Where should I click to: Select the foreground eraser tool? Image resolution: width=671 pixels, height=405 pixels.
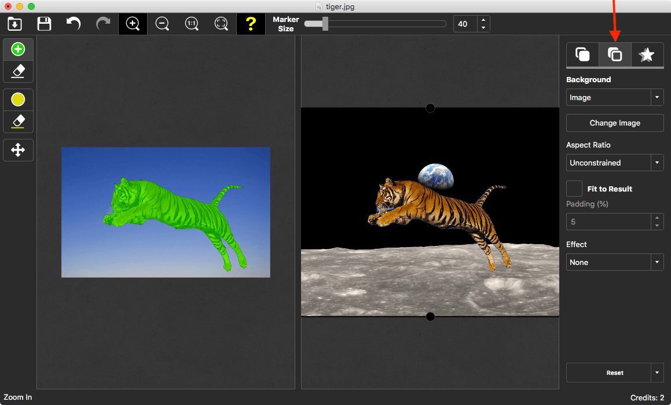point(18,71)
